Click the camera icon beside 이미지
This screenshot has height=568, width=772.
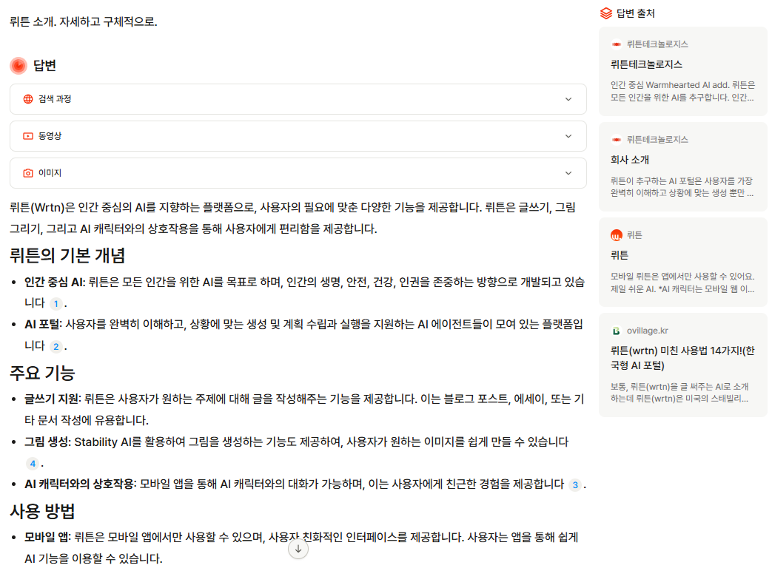coord(28,173)
